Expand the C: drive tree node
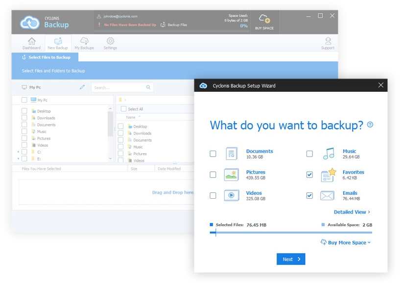Viewport: 403px width, 288px height. [19, 152]
